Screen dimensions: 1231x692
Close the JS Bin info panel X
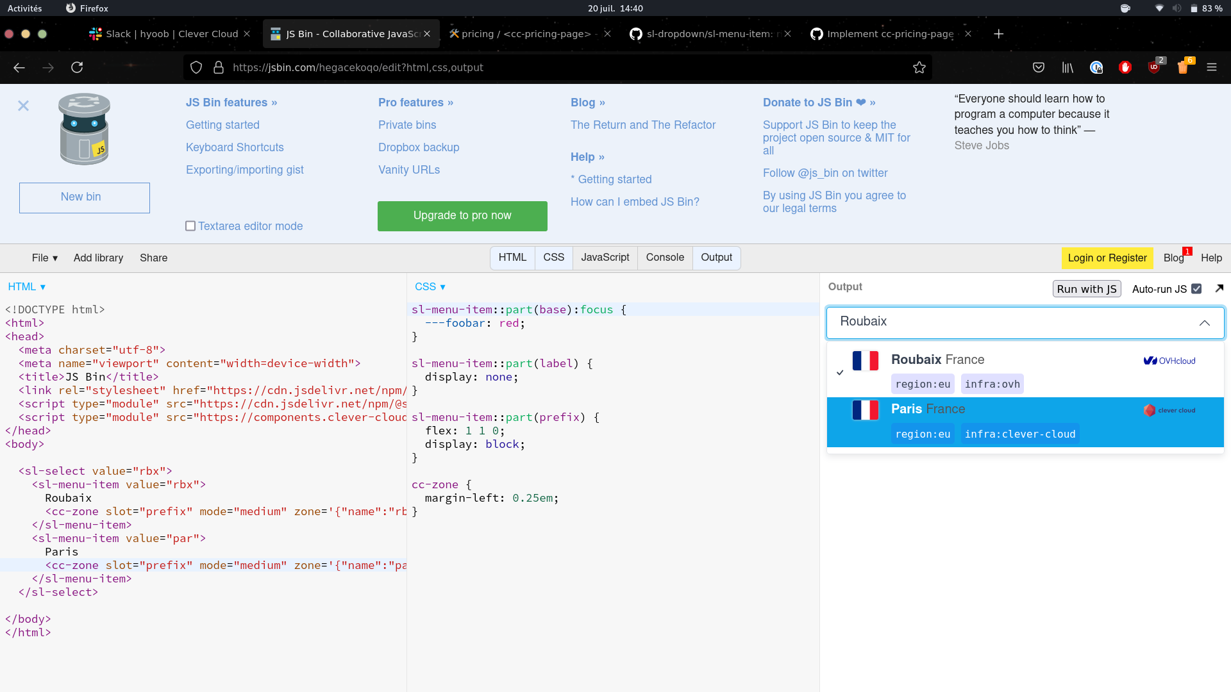23,106
